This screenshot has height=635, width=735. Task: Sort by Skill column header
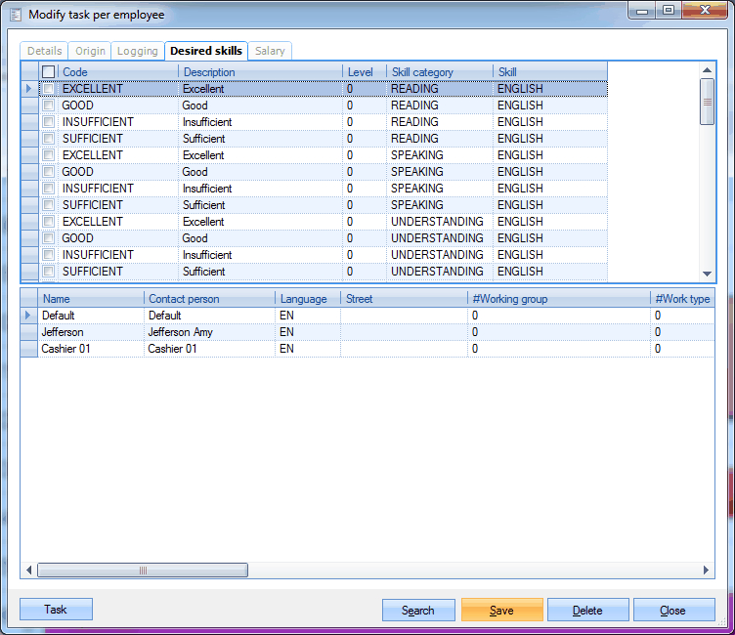tap(550, 71)
